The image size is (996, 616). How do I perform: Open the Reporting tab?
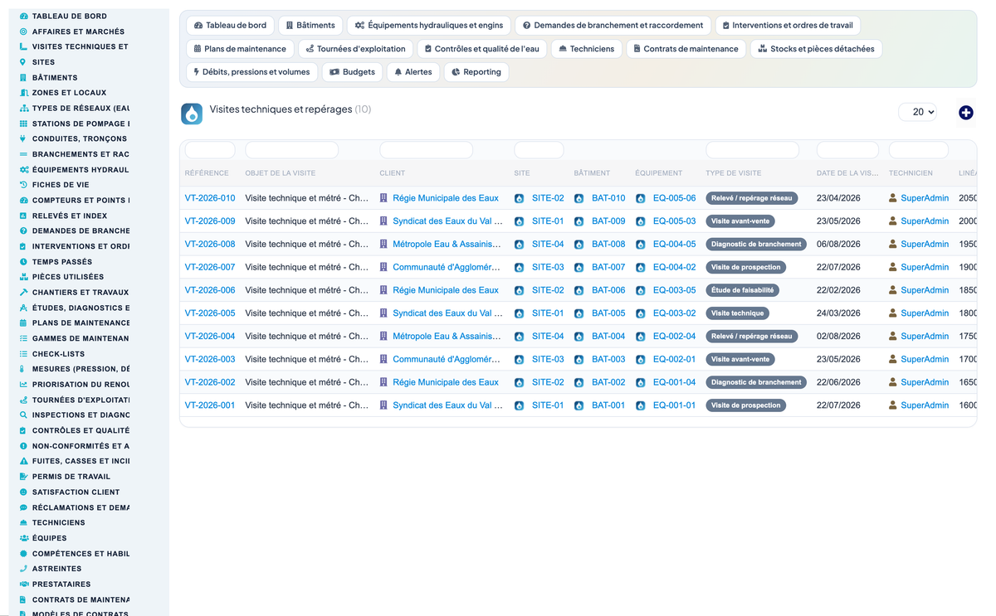coord(476,72)
